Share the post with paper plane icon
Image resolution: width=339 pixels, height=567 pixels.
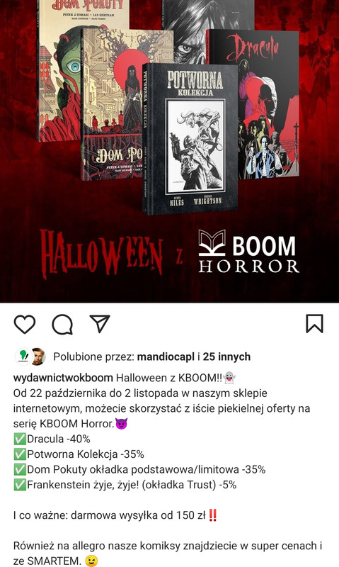pyautogui.click(x=100, y=323)
